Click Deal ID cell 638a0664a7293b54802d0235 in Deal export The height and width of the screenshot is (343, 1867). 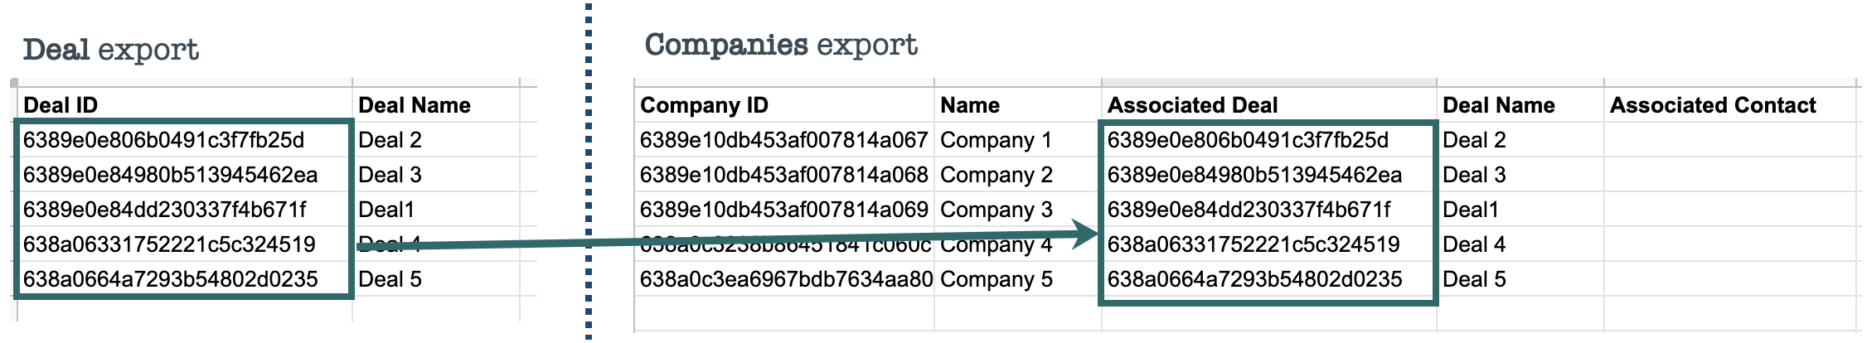pyautogui.click(x=170, y=279)
